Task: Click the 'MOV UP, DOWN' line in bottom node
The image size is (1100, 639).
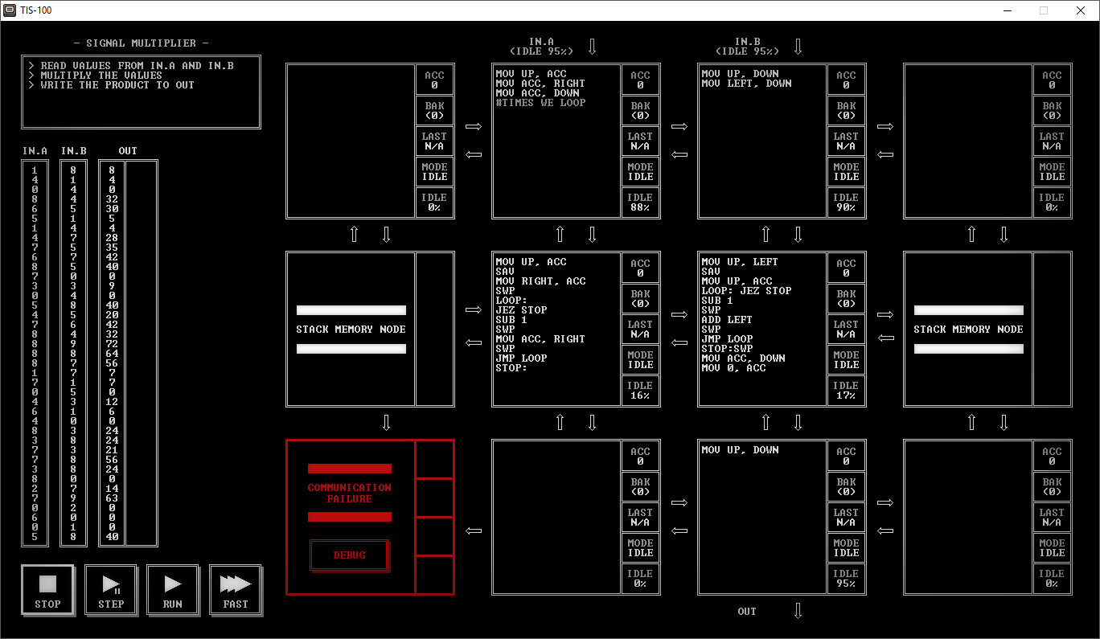Action: click(740, 450)
